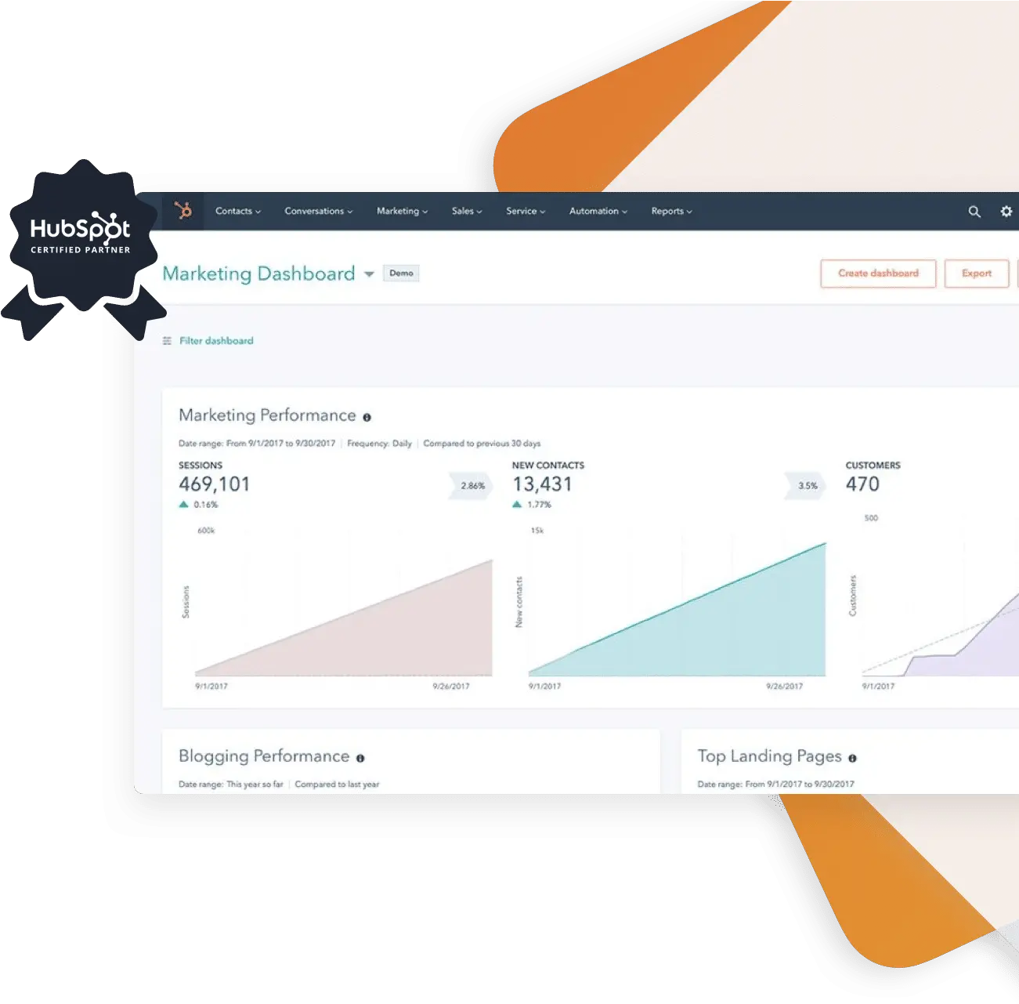Open the Contacts dropdown menu

coord(237,212)
